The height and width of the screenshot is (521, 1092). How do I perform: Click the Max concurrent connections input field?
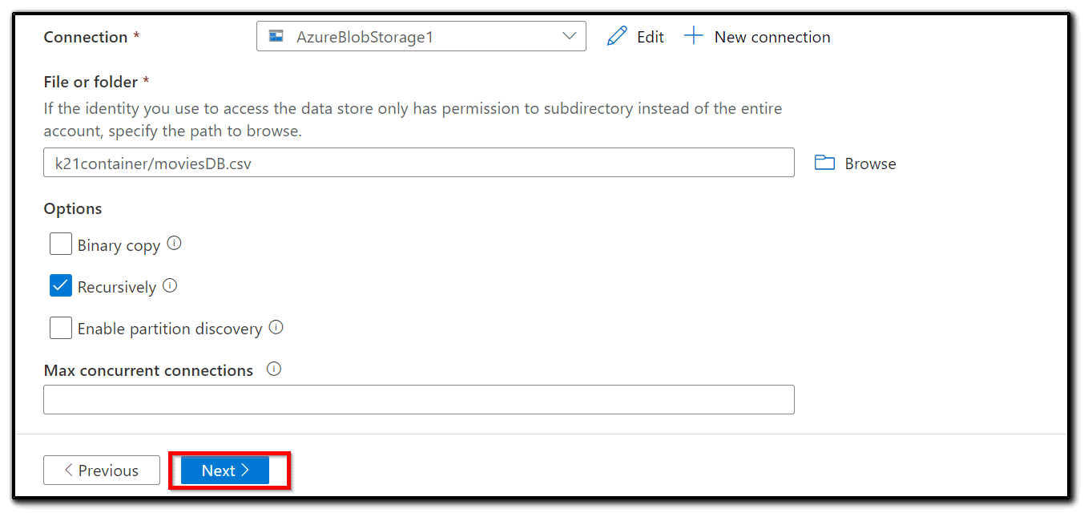(x=418, y=399)
